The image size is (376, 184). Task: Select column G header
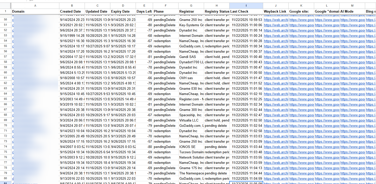[x=191, y=6]
